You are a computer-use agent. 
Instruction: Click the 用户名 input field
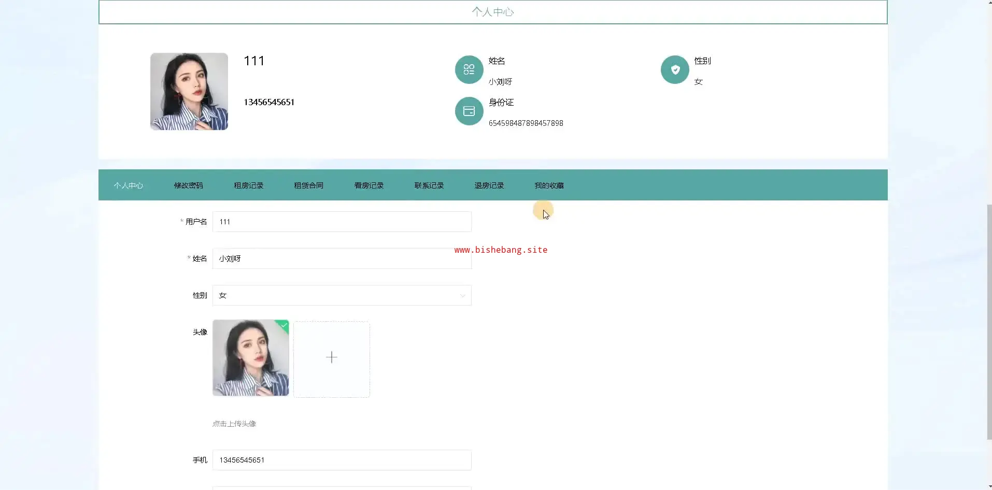click(342, 222)
